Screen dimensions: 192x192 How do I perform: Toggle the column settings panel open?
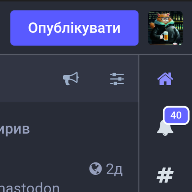click(x=117, y=79)
